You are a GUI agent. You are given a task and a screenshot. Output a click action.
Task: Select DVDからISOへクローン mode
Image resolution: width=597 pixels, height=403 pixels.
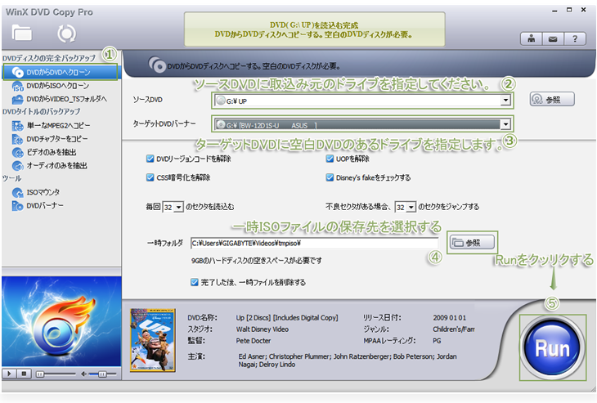click(57, 86)
